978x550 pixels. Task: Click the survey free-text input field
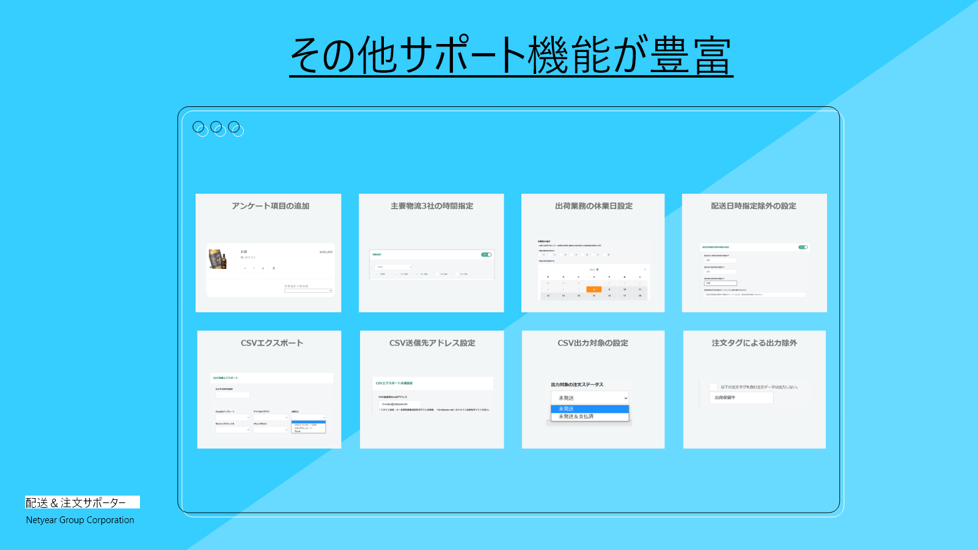point(307,290)
